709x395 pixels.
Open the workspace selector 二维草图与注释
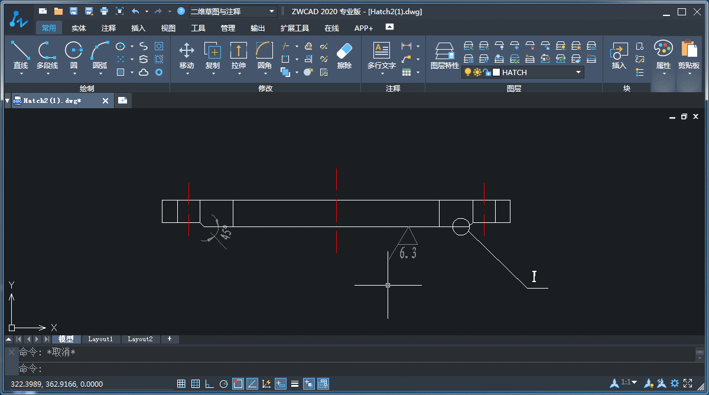[233, 11]
